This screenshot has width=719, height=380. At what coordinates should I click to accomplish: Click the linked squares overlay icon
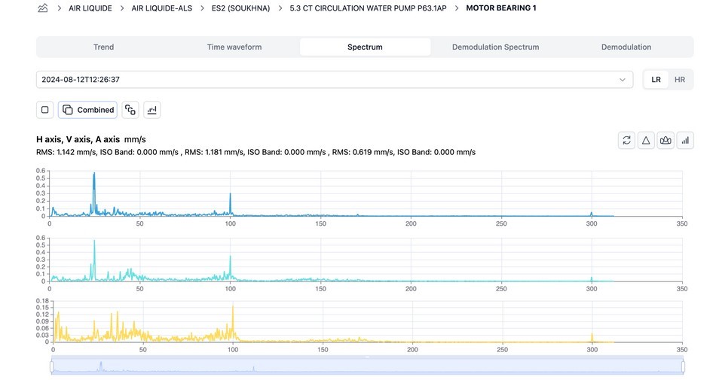coord(130,110)
